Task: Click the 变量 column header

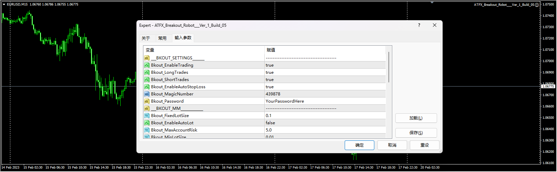Action: [x=204, y=50]
